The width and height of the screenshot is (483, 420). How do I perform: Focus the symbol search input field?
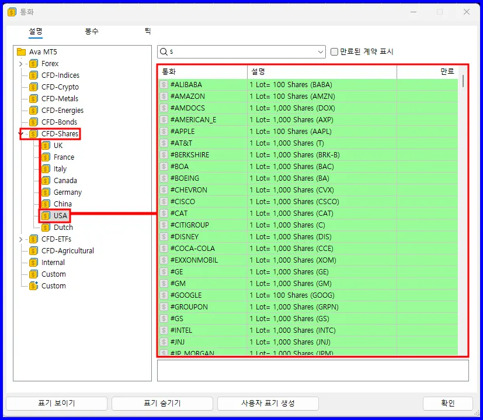242,52
